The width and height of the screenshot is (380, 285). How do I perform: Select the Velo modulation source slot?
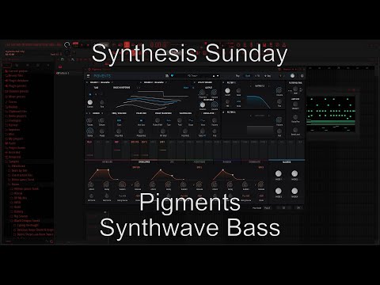tap(89, 149)
